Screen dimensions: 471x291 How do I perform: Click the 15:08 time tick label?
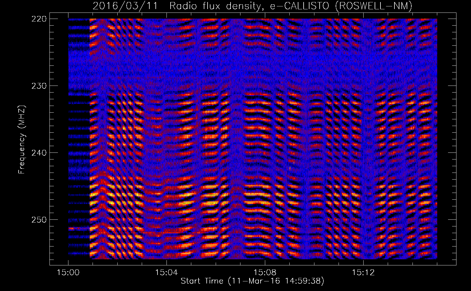[265, 272]
